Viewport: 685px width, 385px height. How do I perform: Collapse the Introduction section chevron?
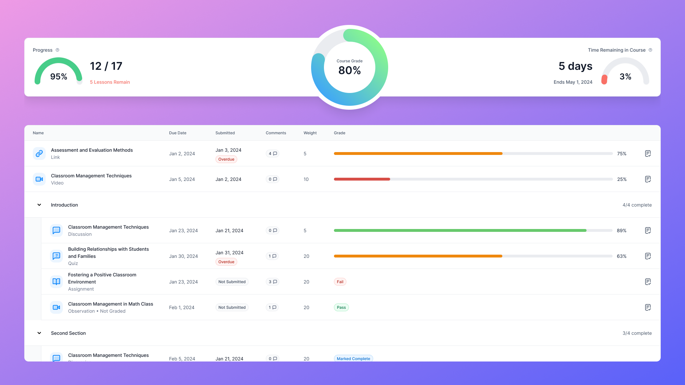point(39,205)
